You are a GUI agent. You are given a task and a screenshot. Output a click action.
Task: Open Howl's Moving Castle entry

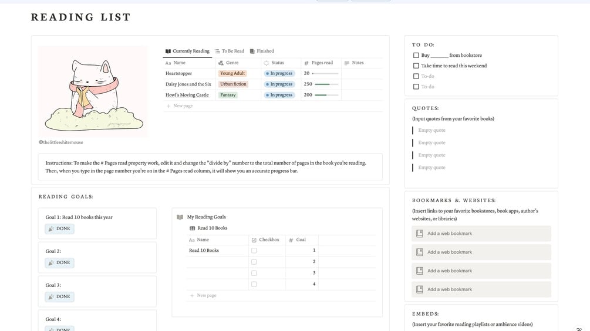[187, 95]
